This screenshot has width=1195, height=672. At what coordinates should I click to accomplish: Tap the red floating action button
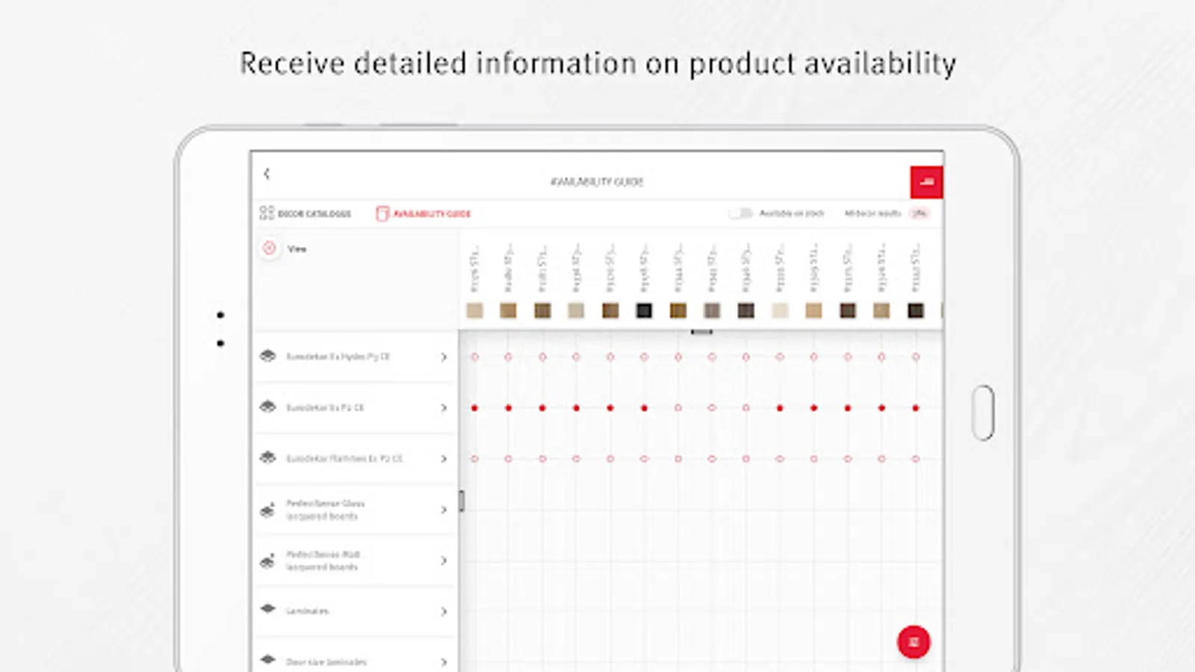point(913,642)
